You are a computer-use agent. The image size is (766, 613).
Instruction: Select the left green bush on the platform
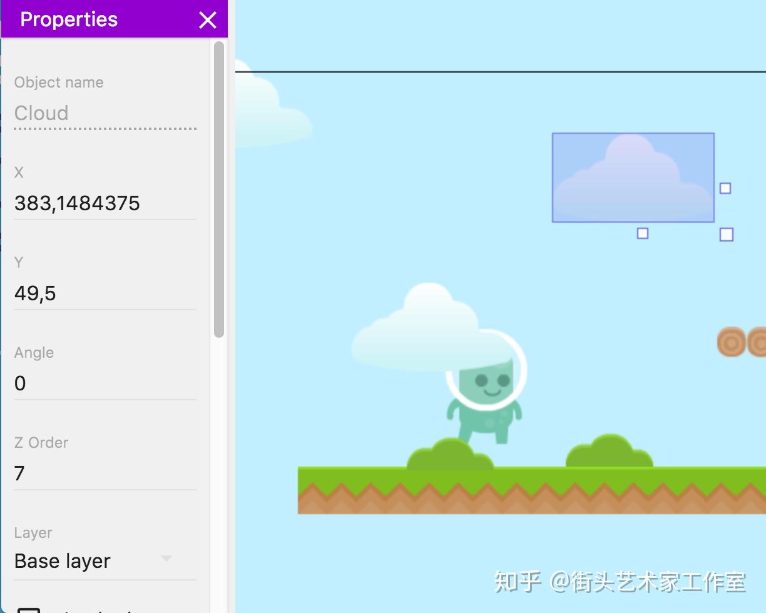click(451, 457)
